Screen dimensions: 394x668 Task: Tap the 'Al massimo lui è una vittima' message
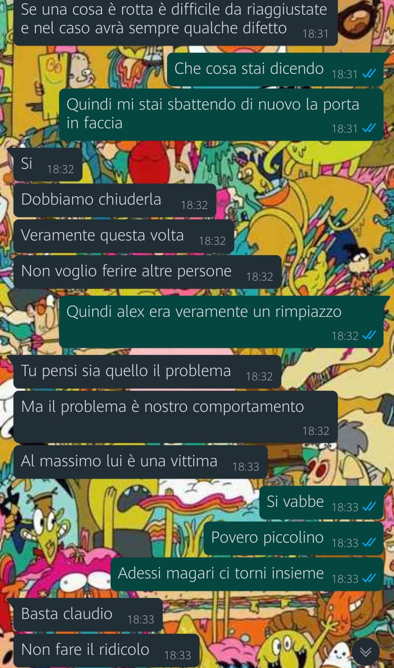140,462
